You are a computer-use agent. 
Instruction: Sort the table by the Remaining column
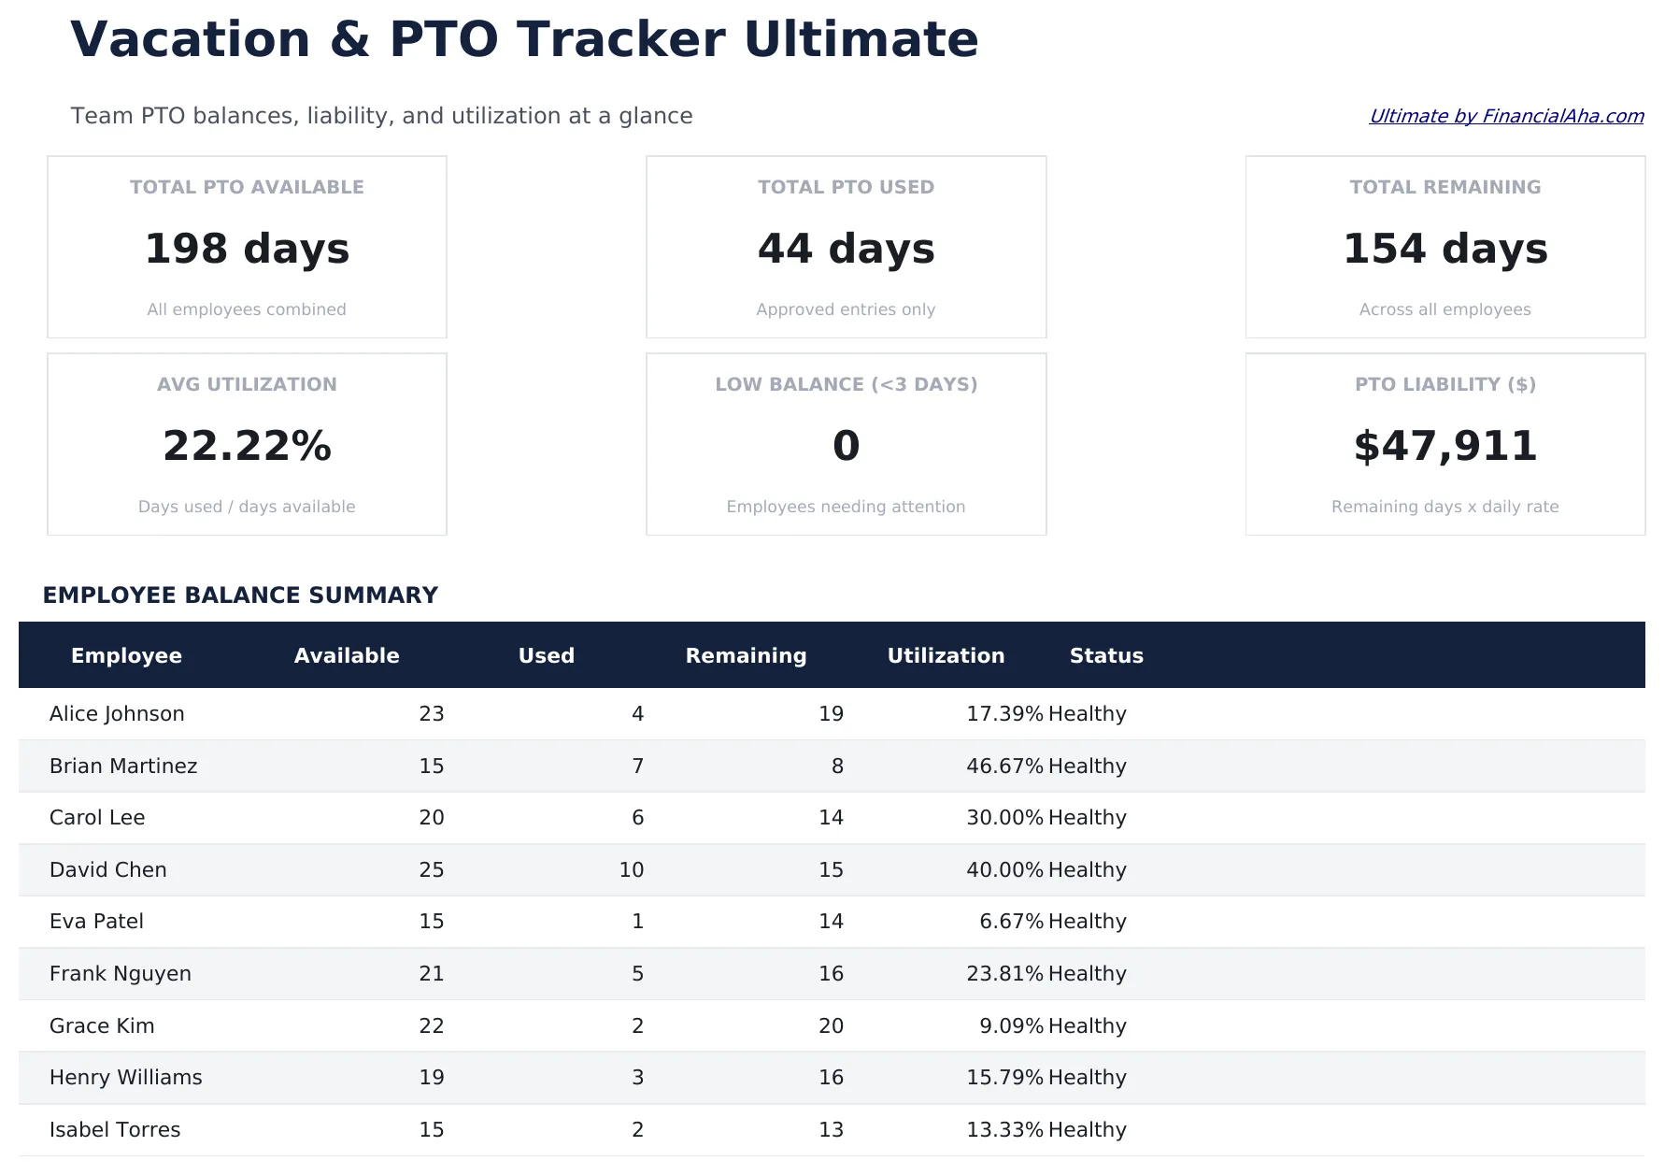click(746, 655)
